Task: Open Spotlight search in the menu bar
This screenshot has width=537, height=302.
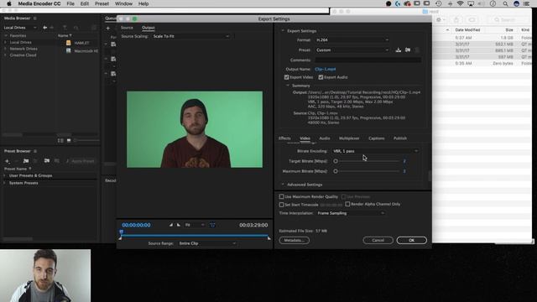Action: coord(505,3)
